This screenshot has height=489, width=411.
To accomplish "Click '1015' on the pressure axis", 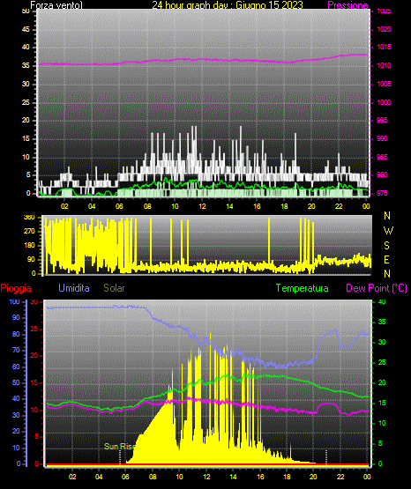I will point(385,47).
